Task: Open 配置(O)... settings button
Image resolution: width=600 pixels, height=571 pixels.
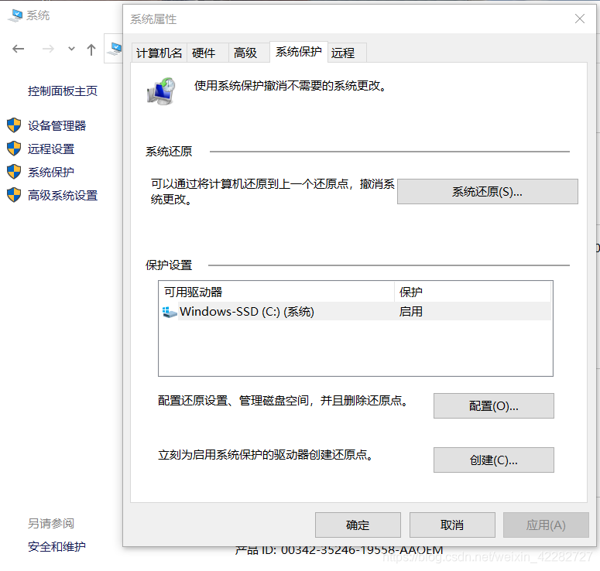Action: pyautogui.click(x=494, y=405)
